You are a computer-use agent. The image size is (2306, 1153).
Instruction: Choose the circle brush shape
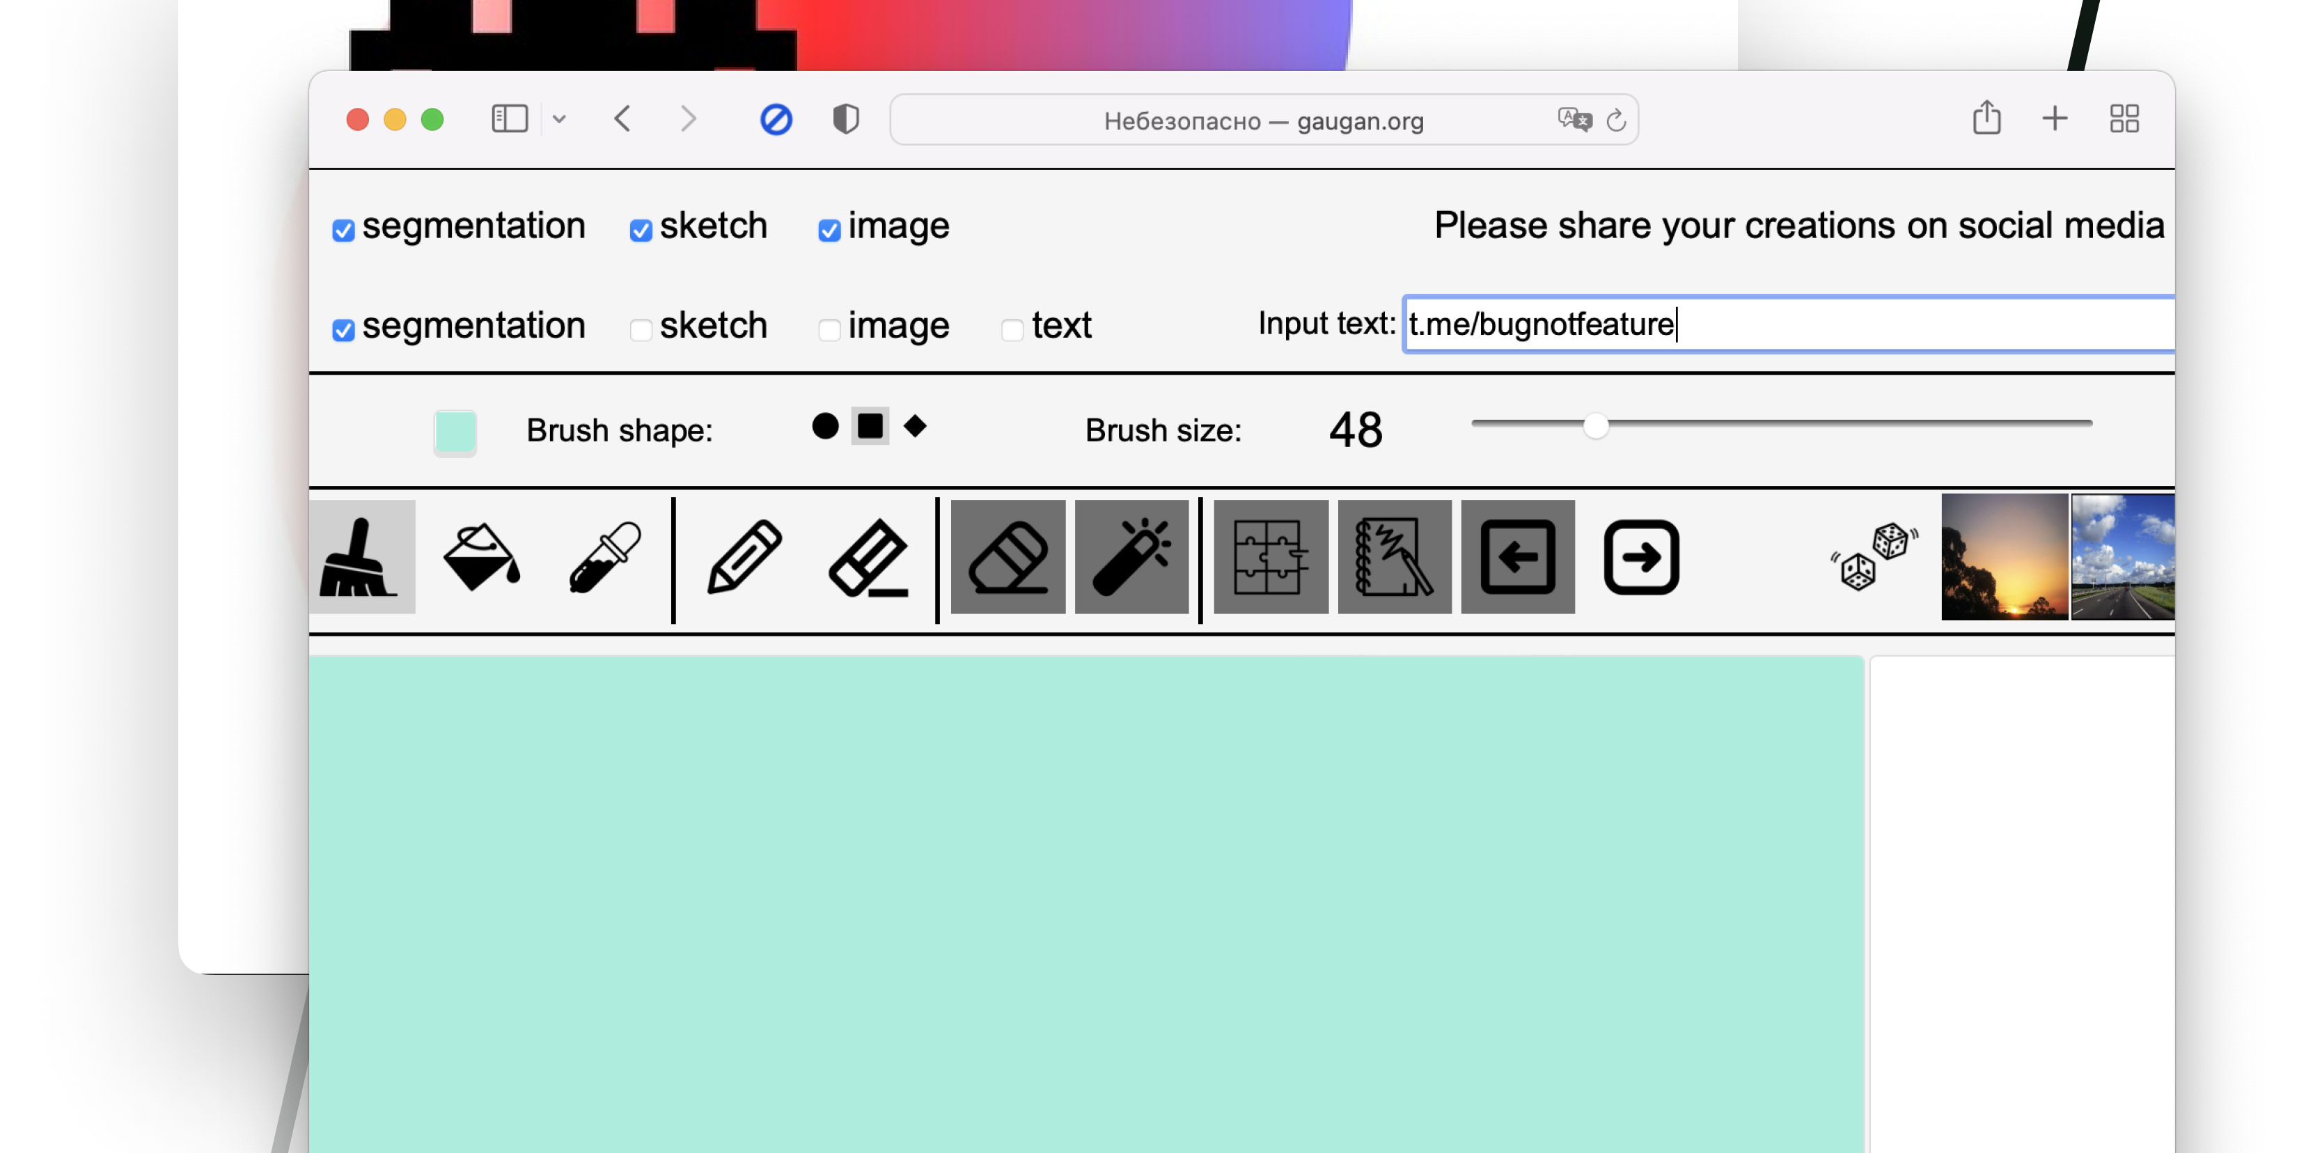coord(825,426)
